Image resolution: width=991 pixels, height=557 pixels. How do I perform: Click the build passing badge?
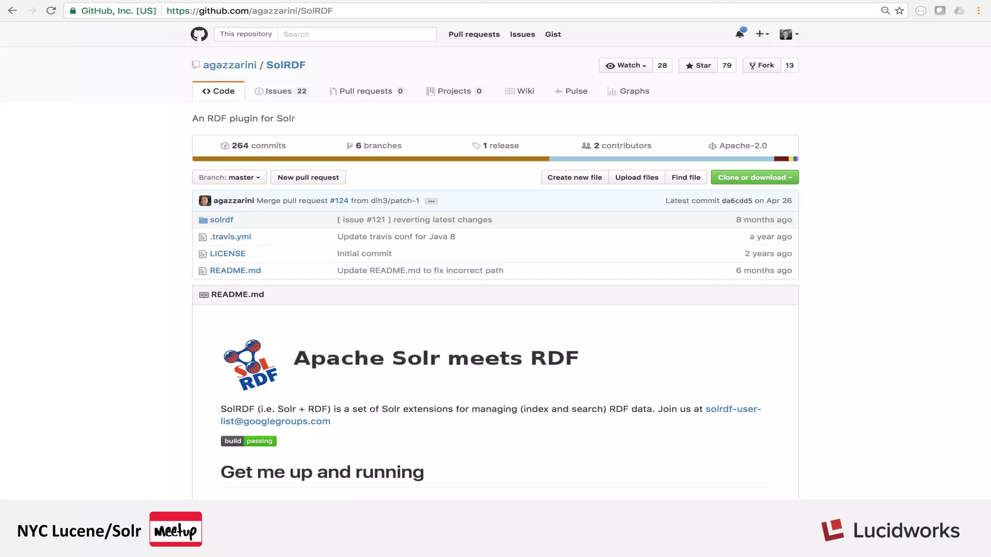(x=249, y=441)
